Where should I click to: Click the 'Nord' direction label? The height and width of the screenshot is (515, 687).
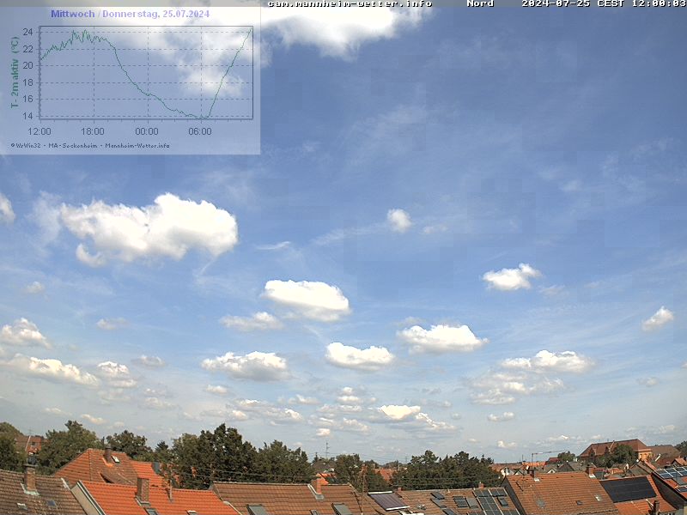click(480, 3)
